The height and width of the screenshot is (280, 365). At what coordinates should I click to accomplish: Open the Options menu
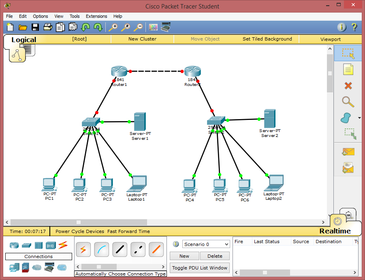40,16
